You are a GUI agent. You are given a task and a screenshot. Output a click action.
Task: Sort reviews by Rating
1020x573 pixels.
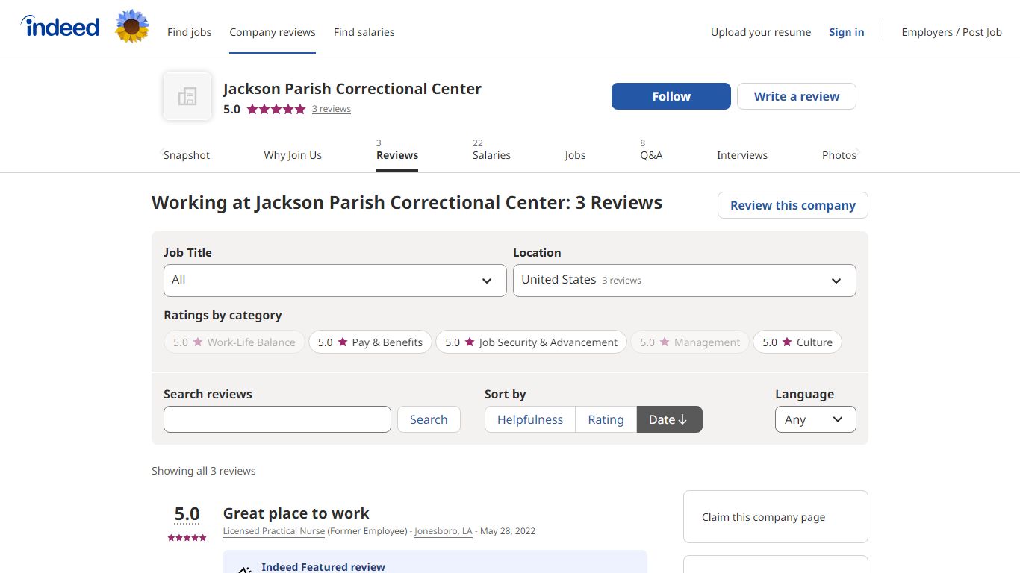point(606,419)
